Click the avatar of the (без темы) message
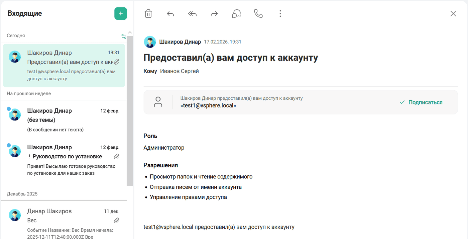The width and height of the screenshot is (468, 239). pyautogui.click(x=15, y=115)
